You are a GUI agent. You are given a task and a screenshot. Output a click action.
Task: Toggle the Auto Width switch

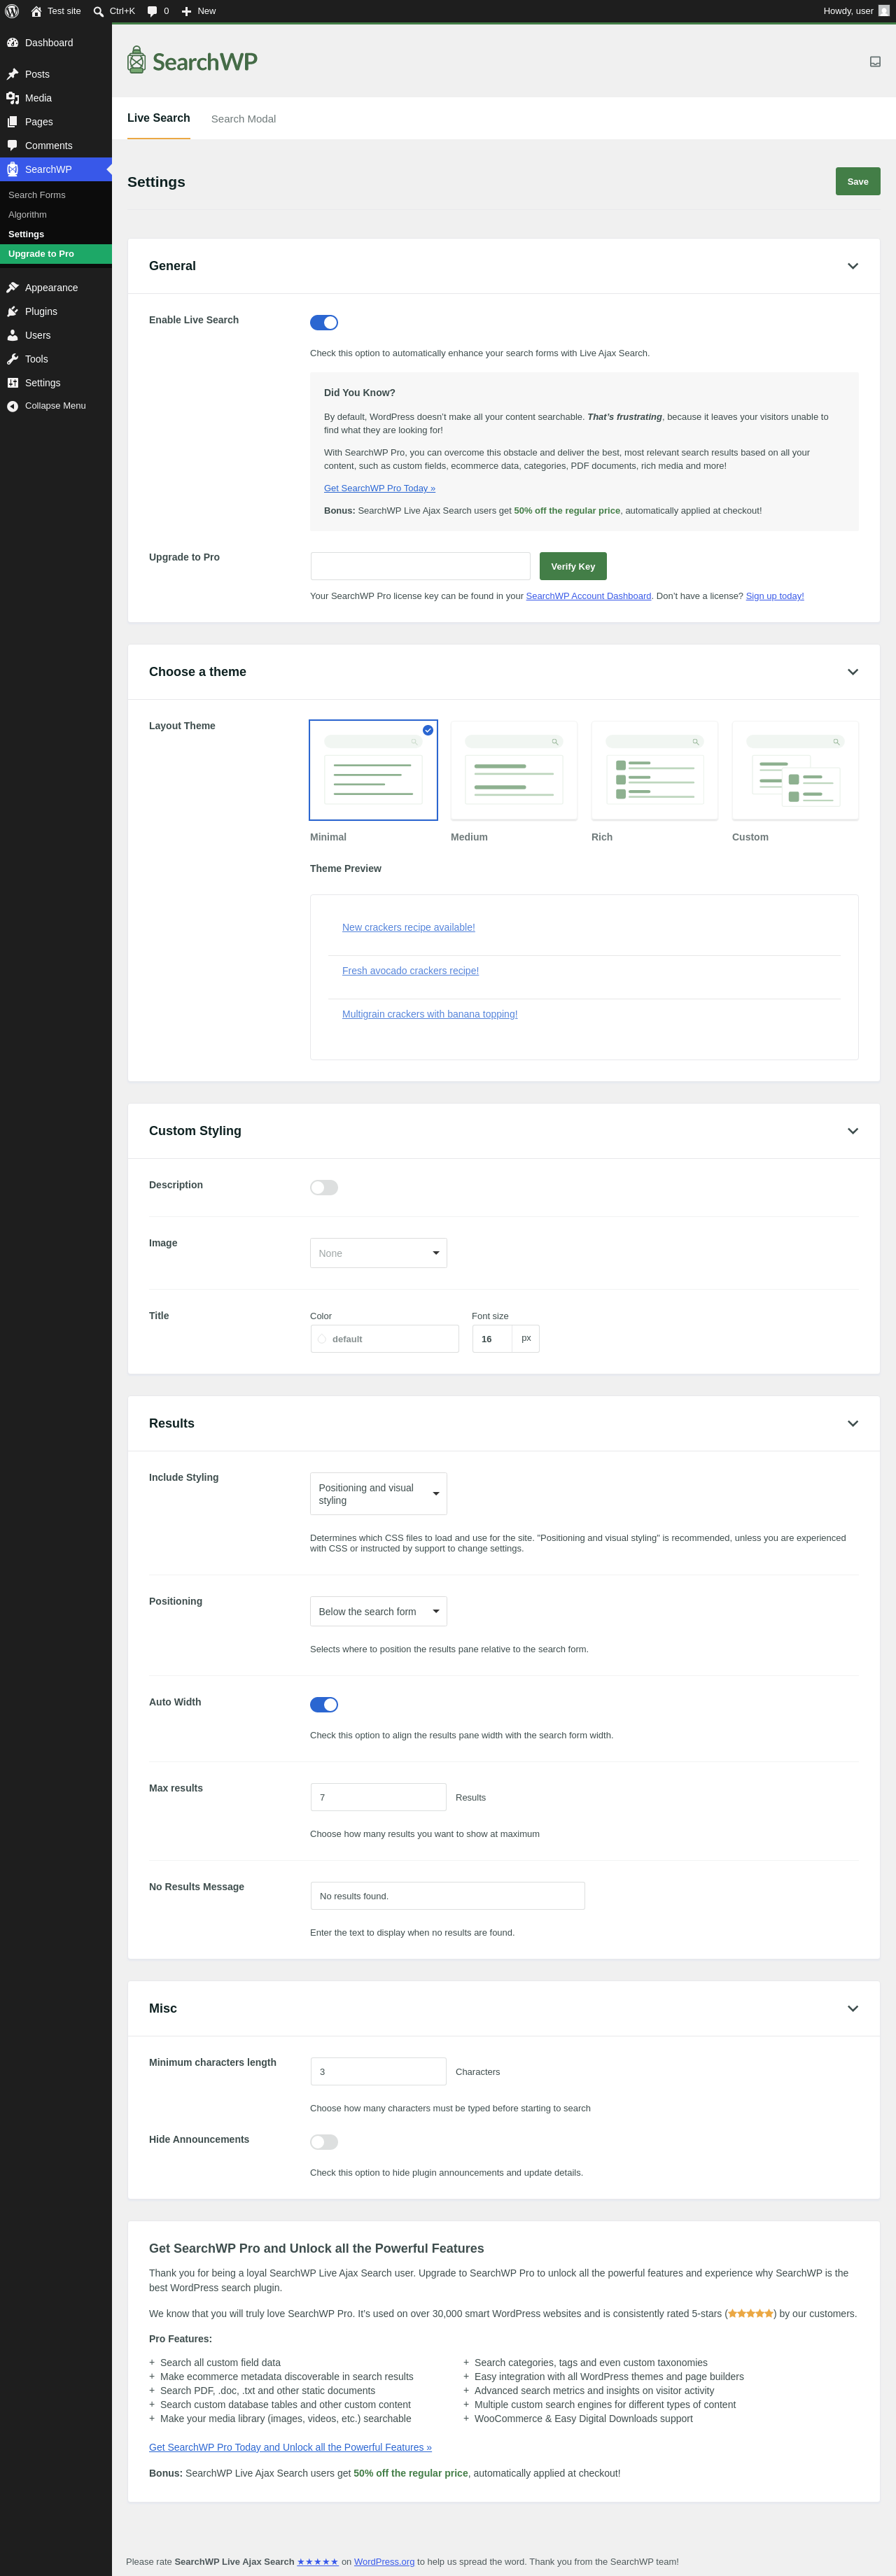coord(324,1704)
